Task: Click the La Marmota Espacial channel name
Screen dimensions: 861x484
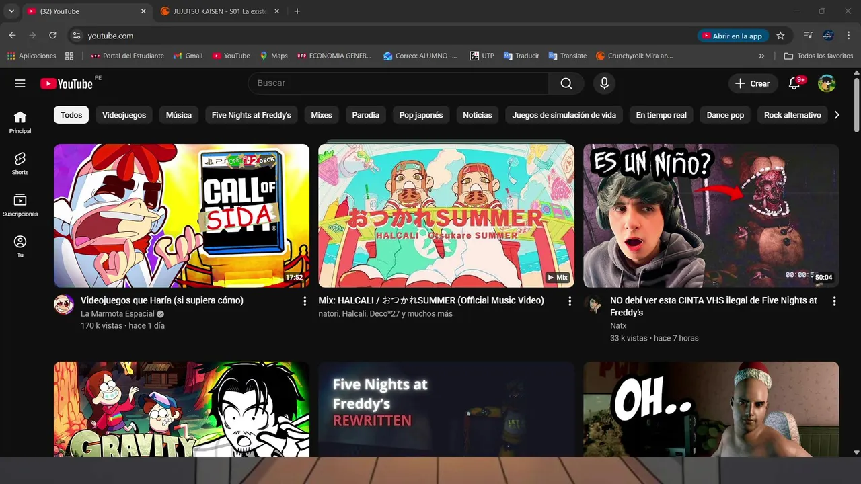Action: point(118,314)
